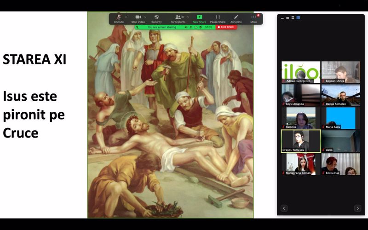Open the More options menu
The image size is (368, 230).
pos(253,18)
